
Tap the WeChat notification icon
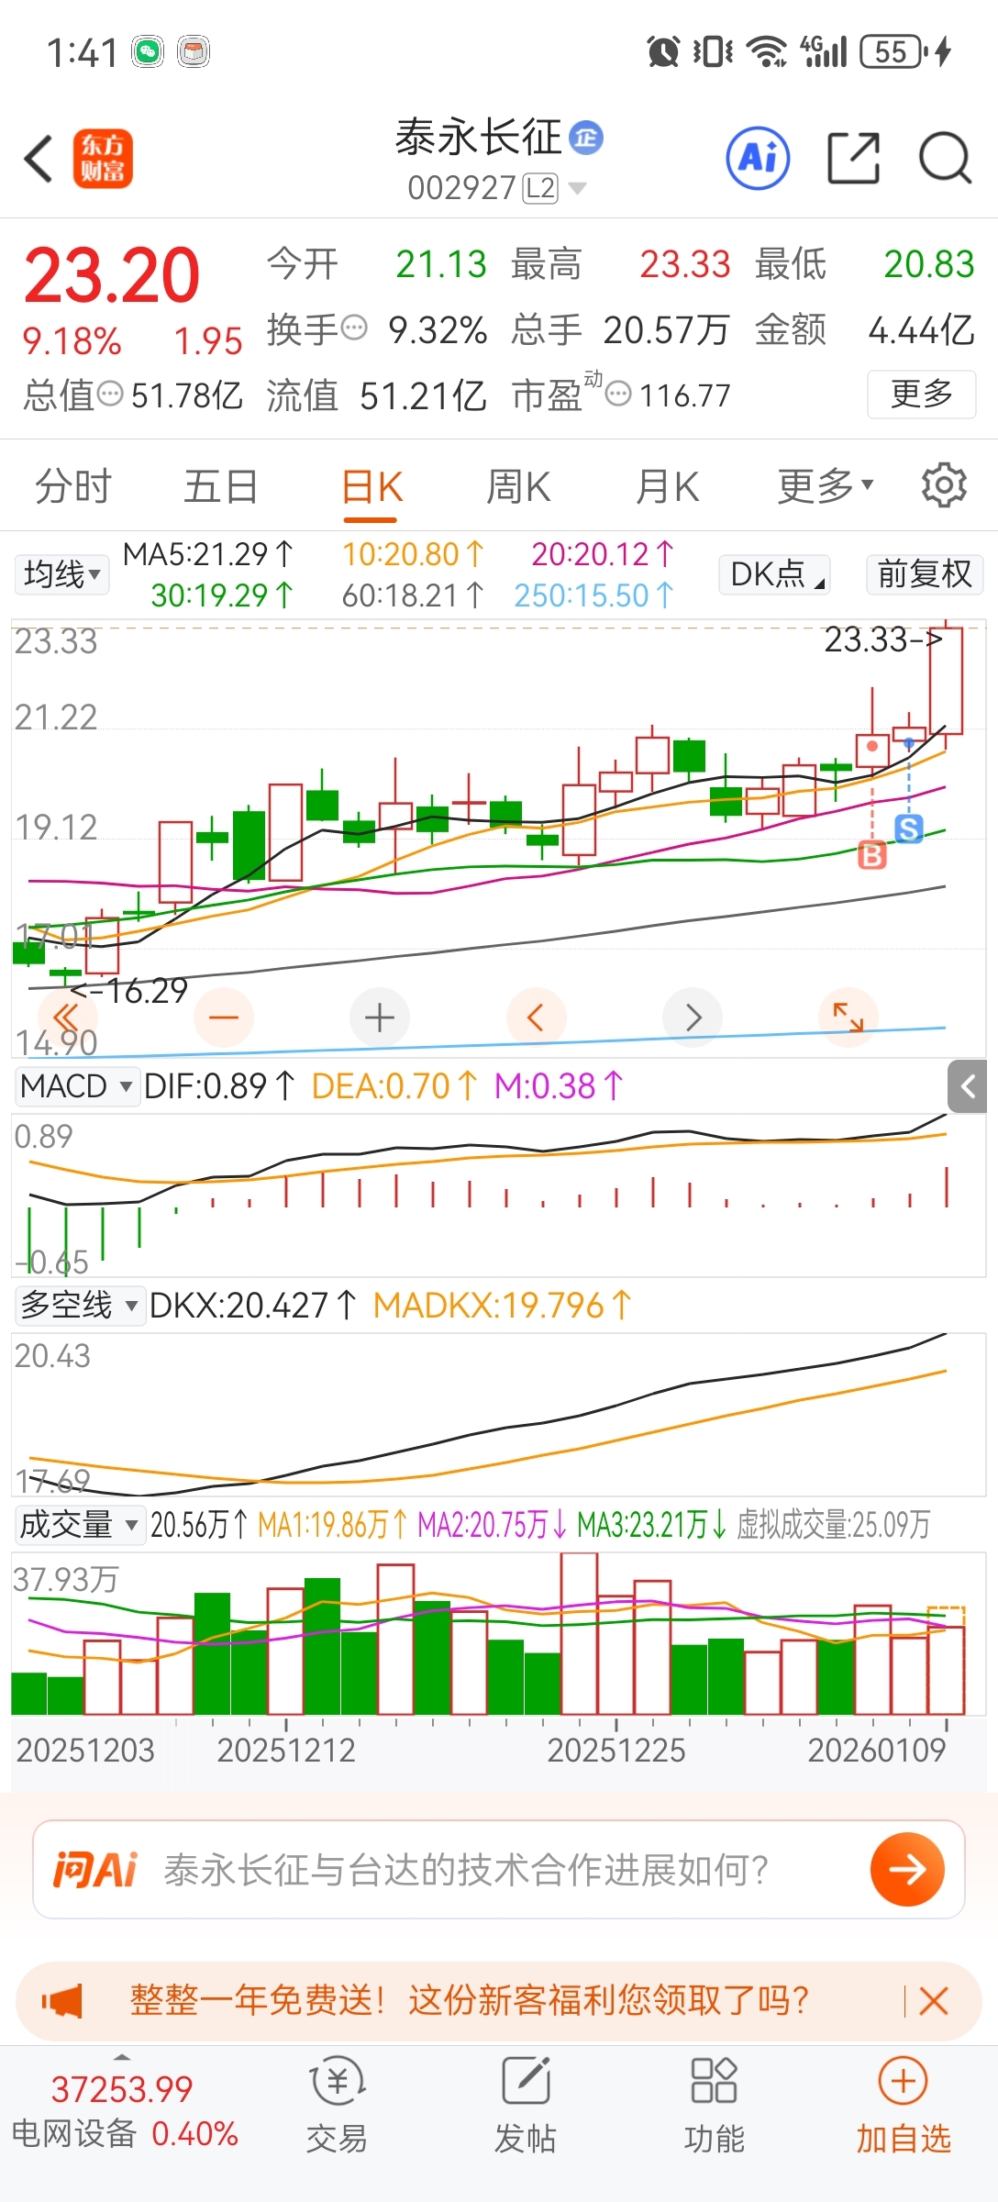pyautogui.click(x=148, y=51)
